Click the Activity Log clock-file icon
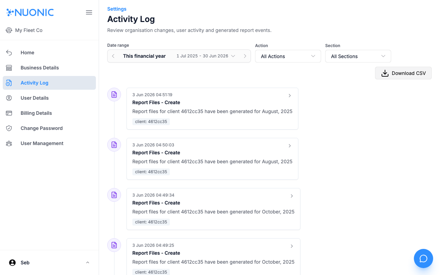Image resolution: width=440 pixels, height=275 pixels. 9,83
